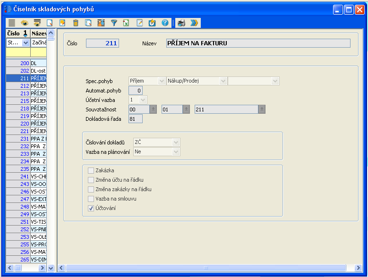368x277 pixels.
Task: Open the Účetní vazba dropdown
Action: 143,100
